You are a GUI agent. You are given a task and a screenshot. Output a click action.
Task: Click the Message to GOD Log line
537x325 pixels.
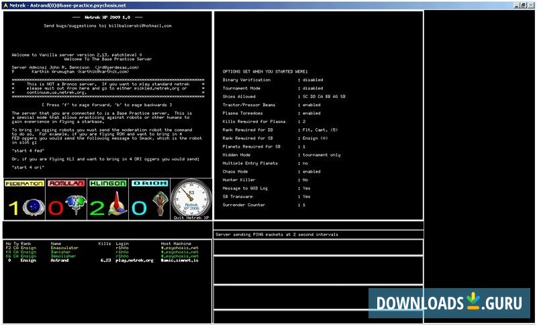266,189
